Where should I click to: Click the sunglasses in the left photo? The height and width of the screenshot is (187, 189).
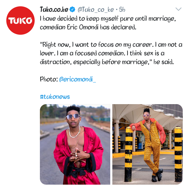(x=73, y=117)
